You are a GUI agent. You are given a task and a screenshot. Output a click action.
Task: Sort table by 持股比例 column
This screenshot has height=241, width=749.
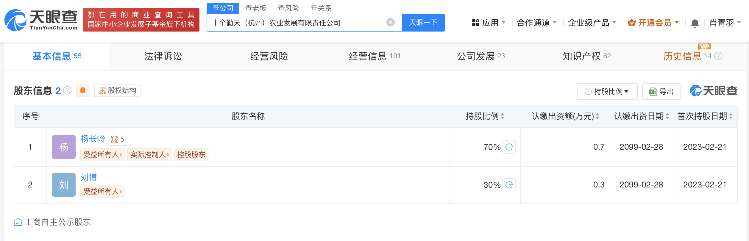coord(503,116)
